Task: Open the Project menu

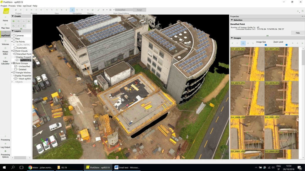Action: tap(4, 6)
